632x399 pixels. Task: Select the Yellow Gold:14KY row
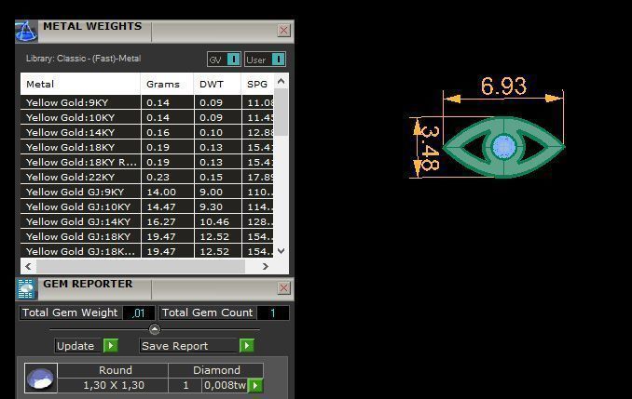click(146, 132)
